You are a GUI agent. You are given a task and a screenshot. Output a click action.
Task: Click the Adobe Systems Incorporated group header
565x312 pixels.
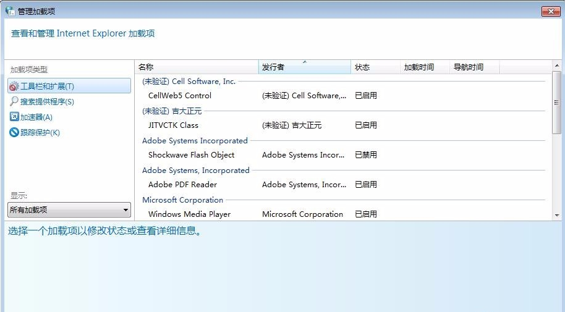pos(195,140)
